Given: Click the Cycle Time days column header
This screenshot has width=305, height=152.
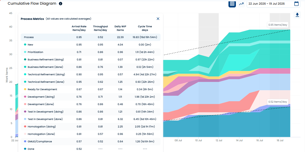Looking at the screenshot, I should pyautogui.click(x=145, y=28).
